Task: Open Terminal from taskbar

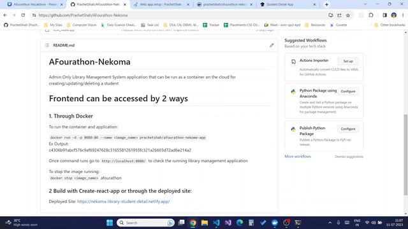Action: point(298,223)
